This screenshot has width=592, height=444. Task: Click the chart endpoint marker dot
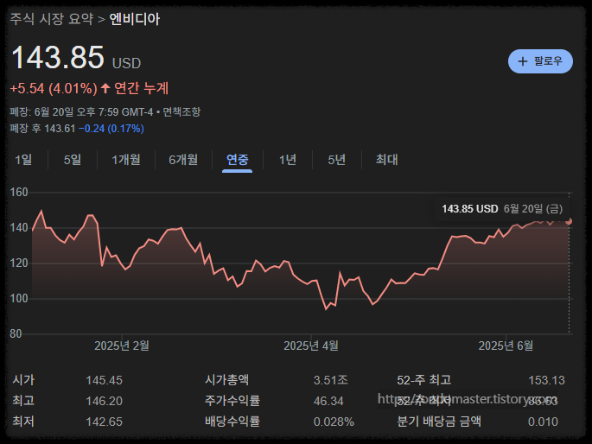click(569, 221)
